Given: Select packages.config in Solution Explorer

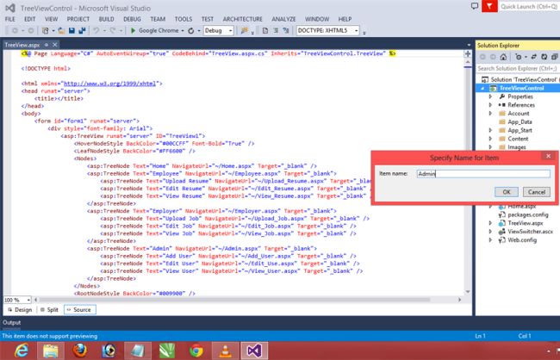Looking at the screenshot, I should tap(528, 214).
